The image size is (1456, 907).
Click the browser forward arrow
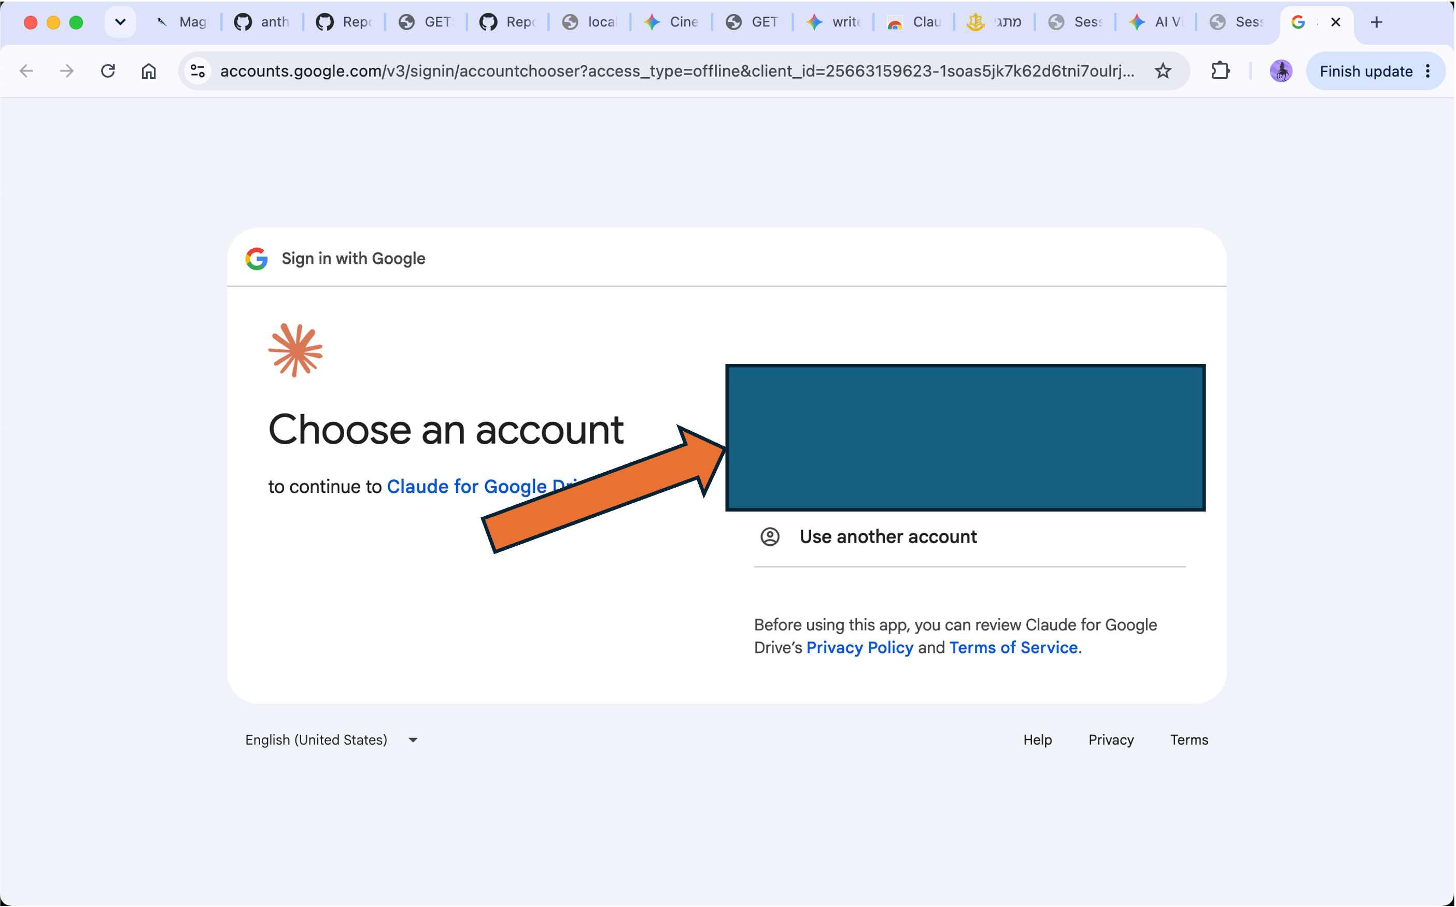(66, 71)
